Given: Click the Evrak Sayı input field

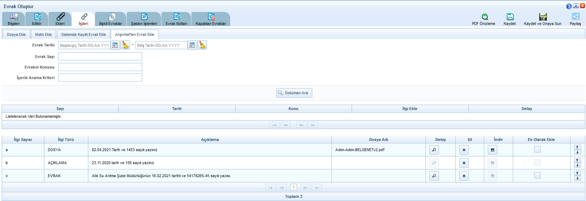Looking at the screenshot, I should pos(100,57).
